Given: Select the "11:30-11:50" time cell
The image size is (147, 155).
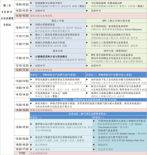Looking at the screenshot, I should point(22,44).
